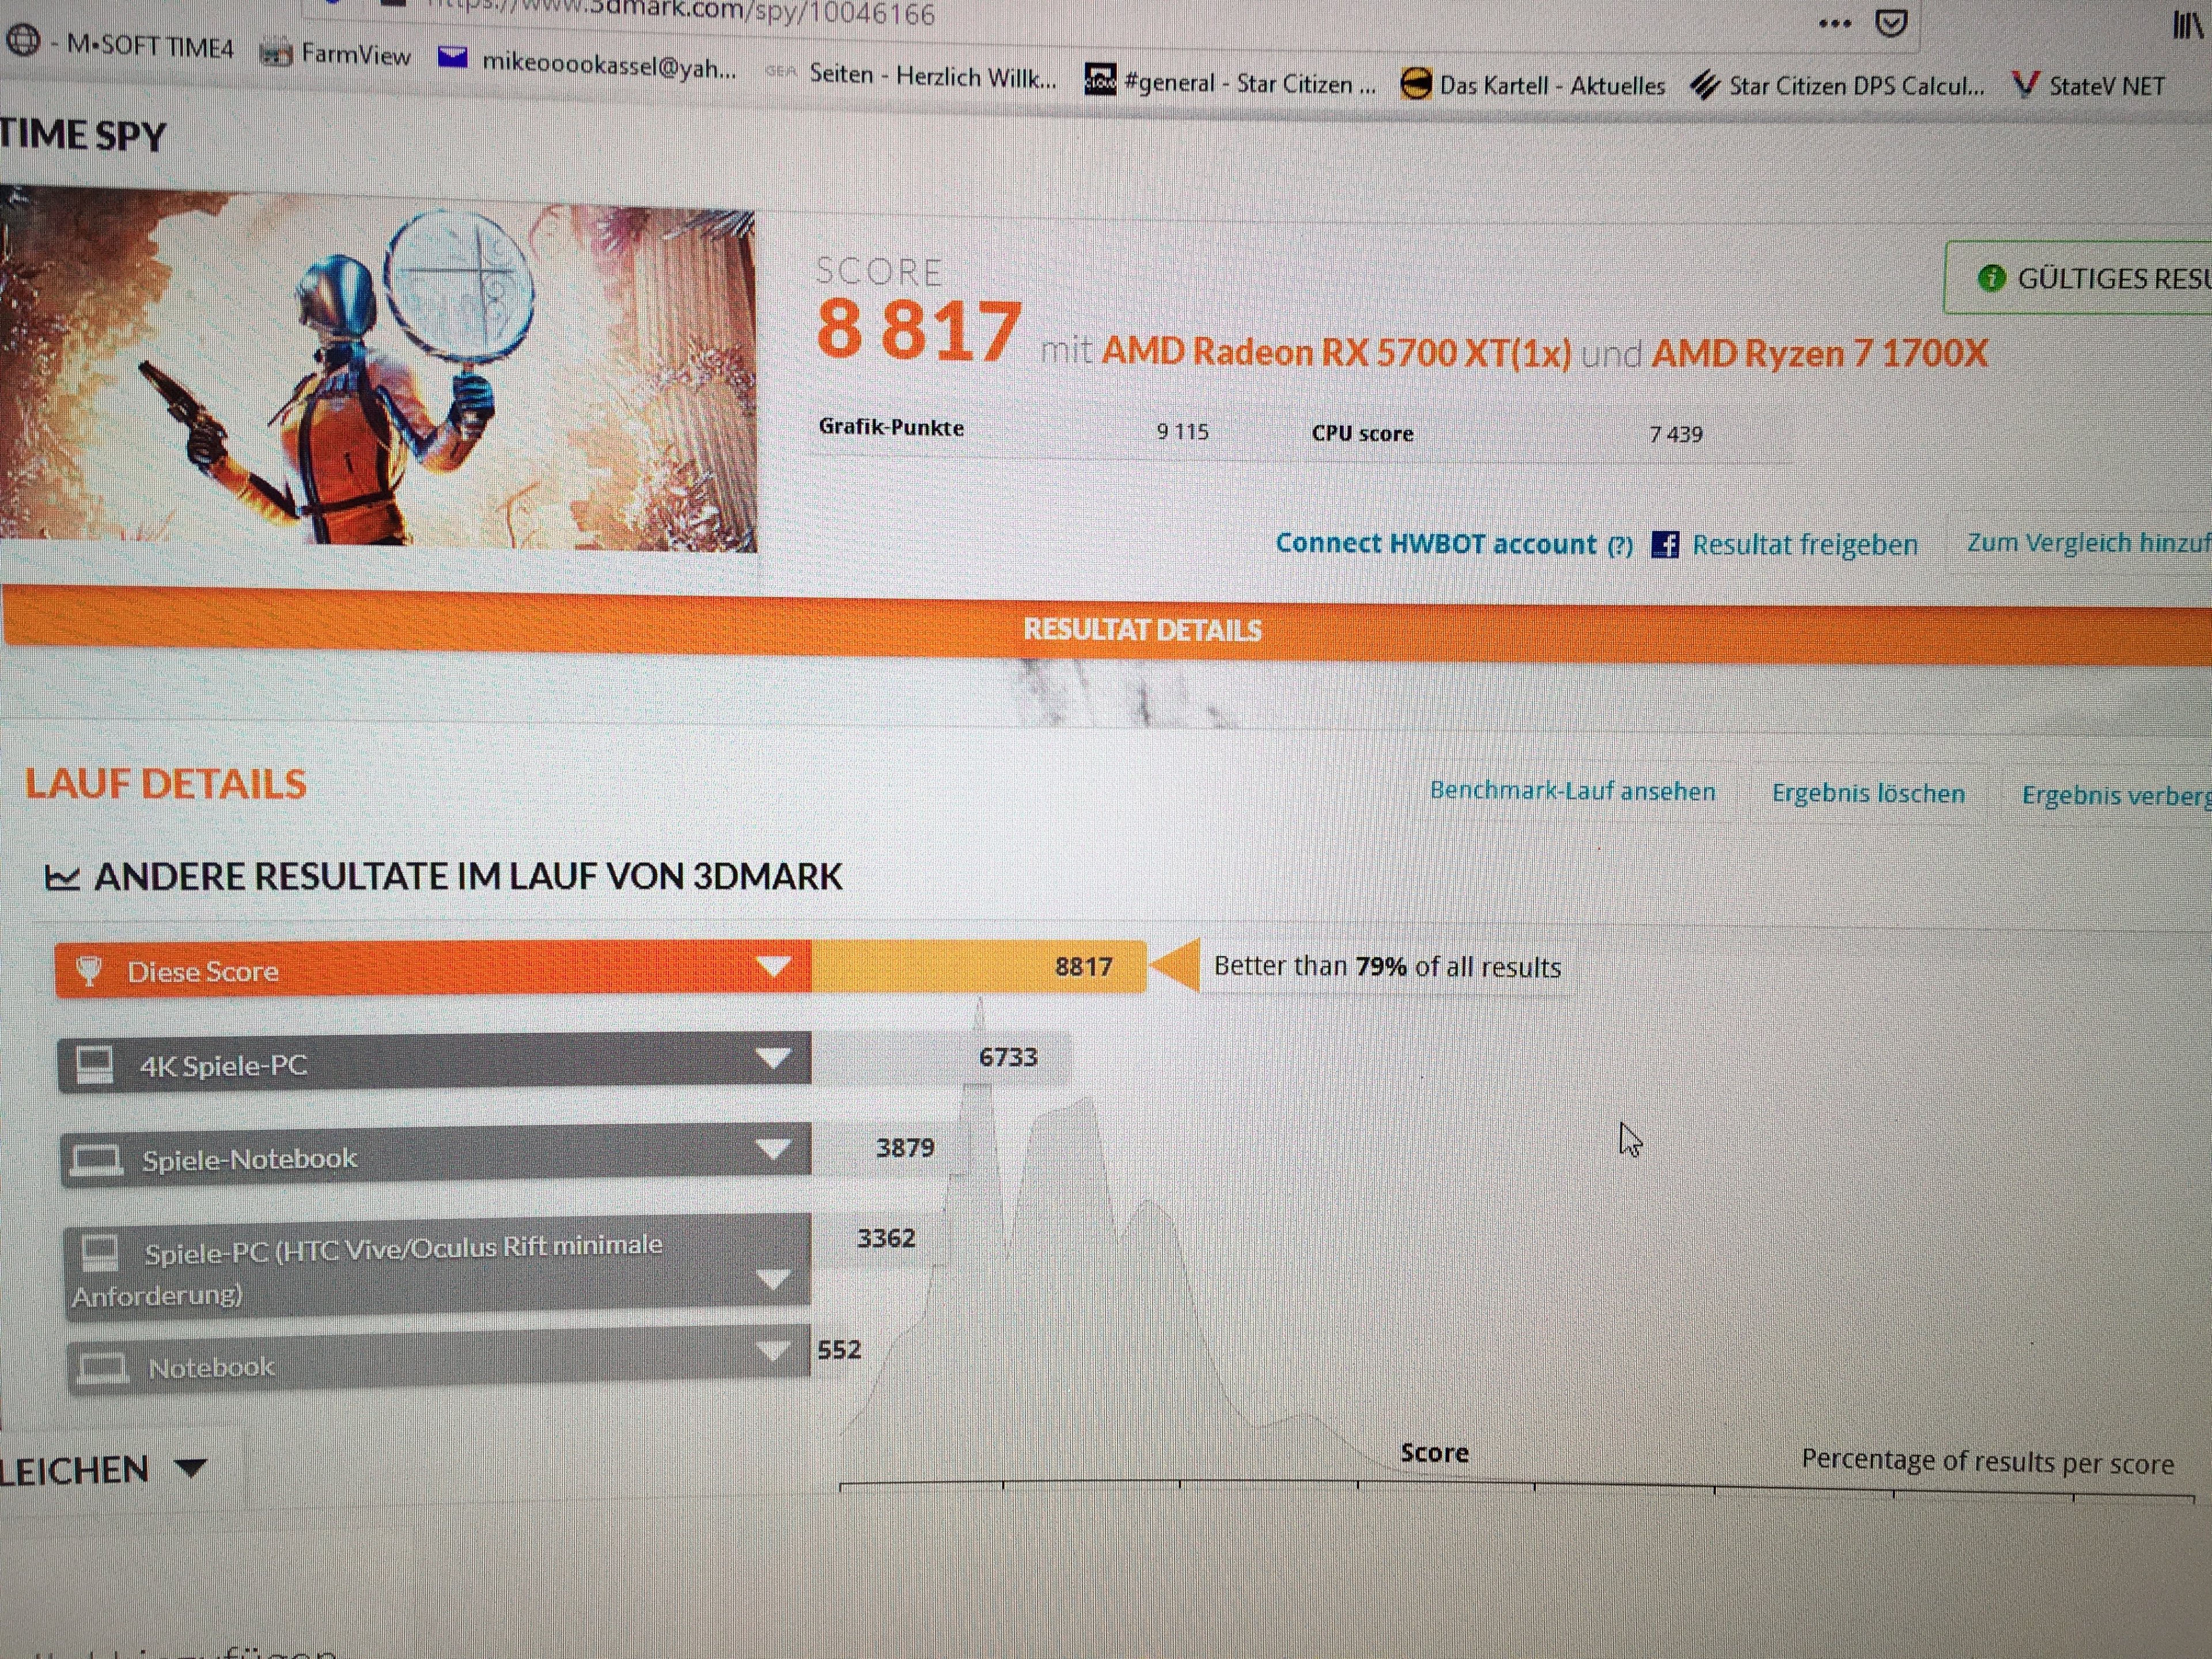Click the green info icon on Gültiges Resultat
The width and height of the screenshot is (2212, 1659).
1991,278
